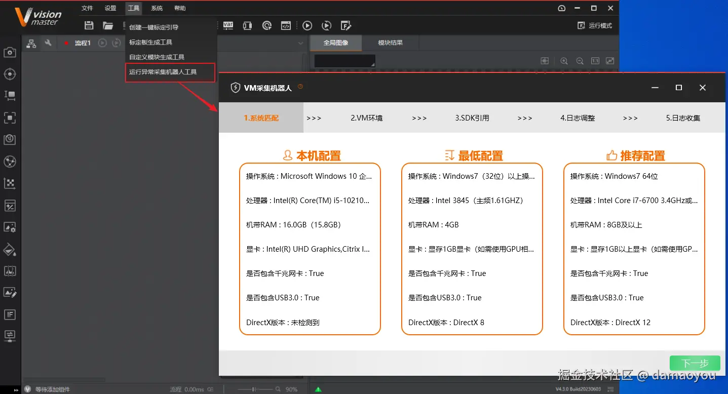
Task: Select the camera acquisition tool in sidebar
Action: tap(10, 52)
